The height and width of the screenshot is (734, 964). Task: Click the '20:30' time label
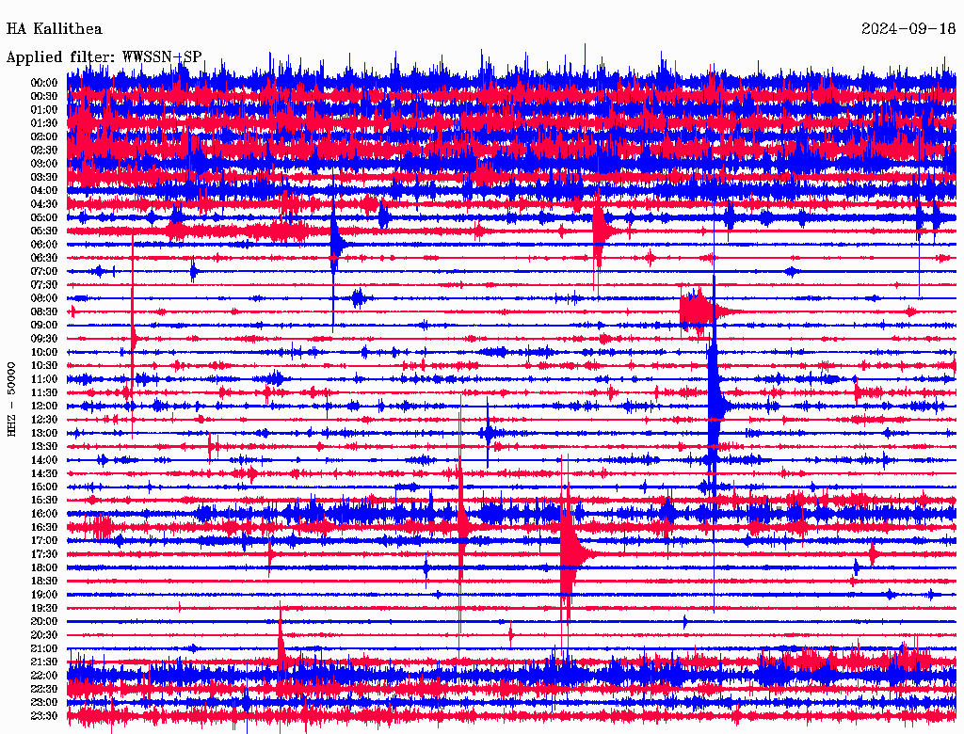[44, 635]
